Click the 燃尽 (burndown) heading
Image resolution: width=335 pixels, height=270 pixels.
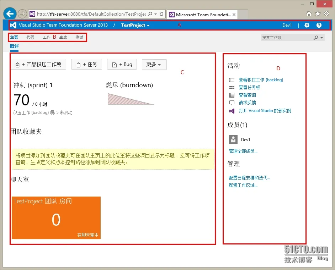point(129,85)
